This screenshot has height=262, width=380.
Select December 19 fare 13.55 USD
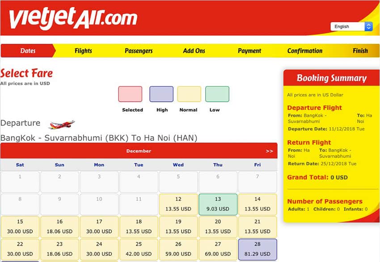[x=178, y=227]
